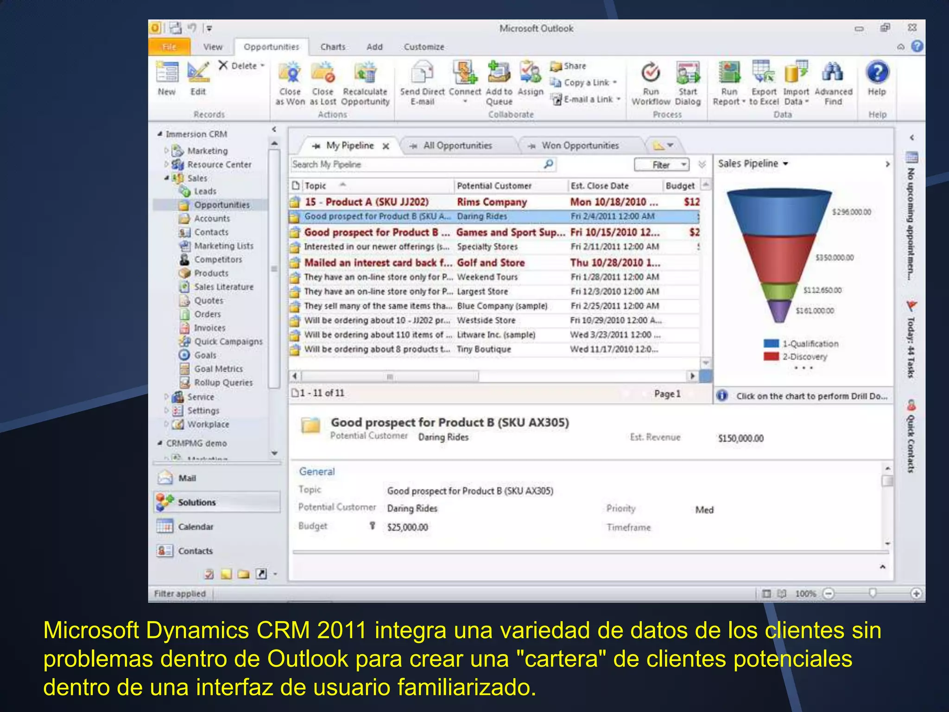Switch to the Charts ribbon tab
949x712 pixels.
[333, 47]
